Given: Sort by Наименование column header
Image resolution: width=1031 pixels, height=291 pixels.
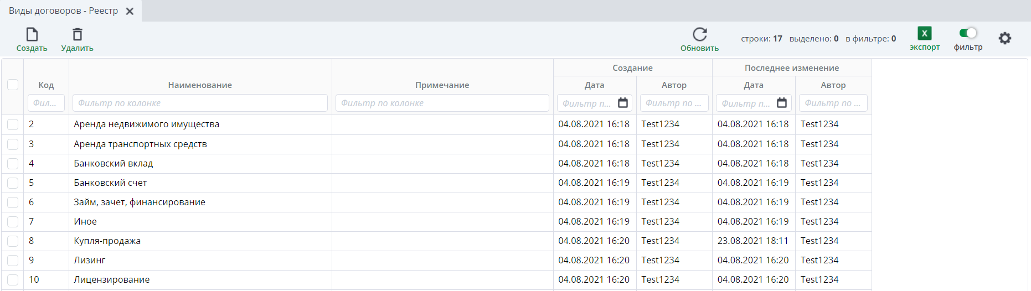Looking at the screenshot, I should [x=200, y=85].
